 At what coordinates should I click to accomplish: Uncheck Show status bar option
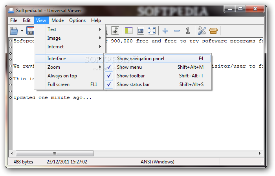[158, 84]
